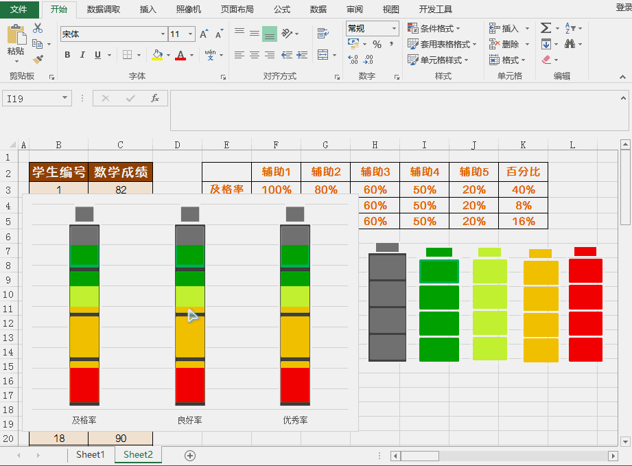Click the text orientation icon

(x=287, y=33)
